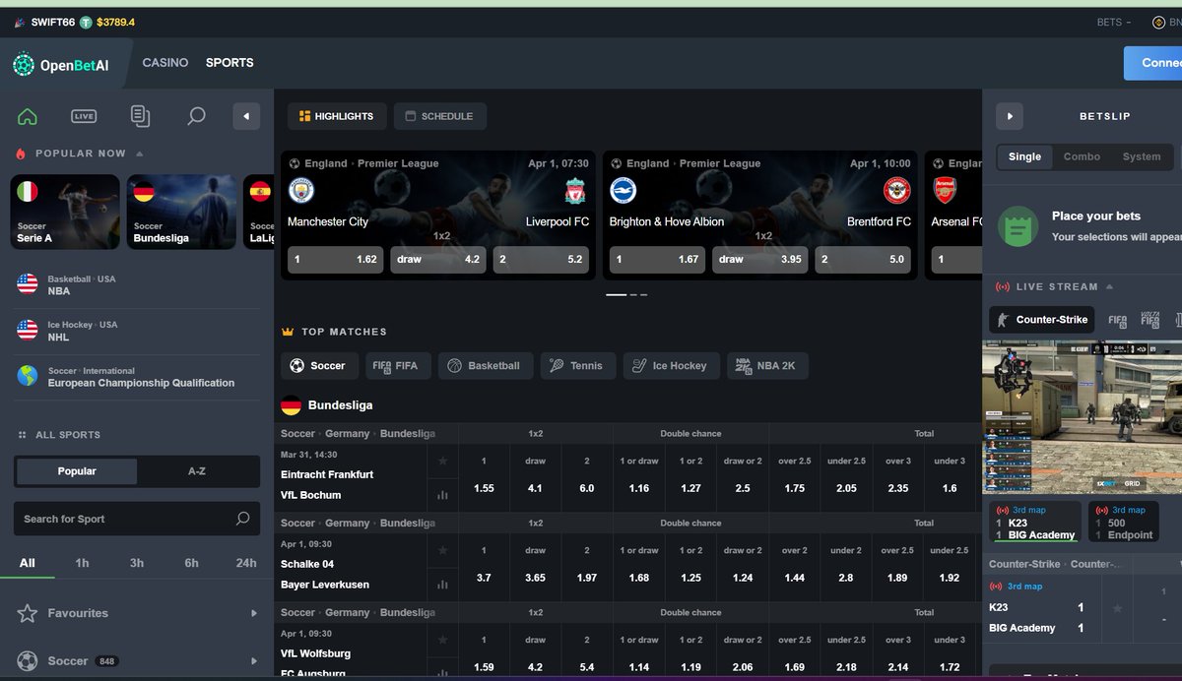1182x681 pixels.
Task: Open NBA Basketball USA league link
Action: (139, 285)
